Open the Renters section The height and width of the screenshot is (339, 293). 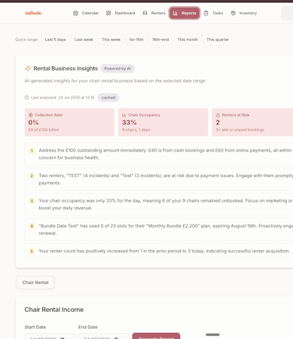point(154,13)
